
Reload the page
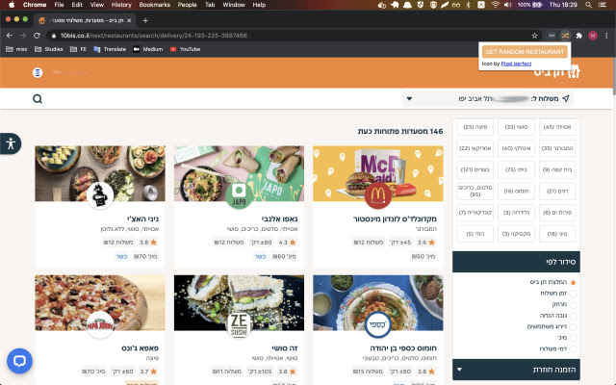click(x=37, y=36)
